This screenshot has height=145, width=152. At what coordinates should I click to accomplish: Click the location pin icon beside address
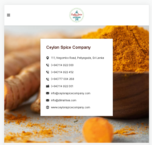point(47,58)
